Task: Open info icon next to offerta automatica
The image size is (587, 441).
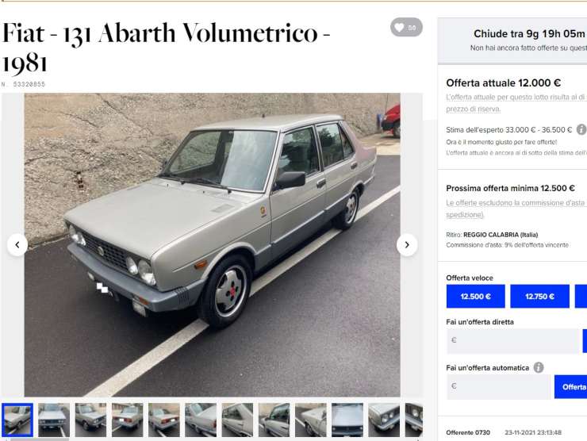Action: [x=539, y=367]
